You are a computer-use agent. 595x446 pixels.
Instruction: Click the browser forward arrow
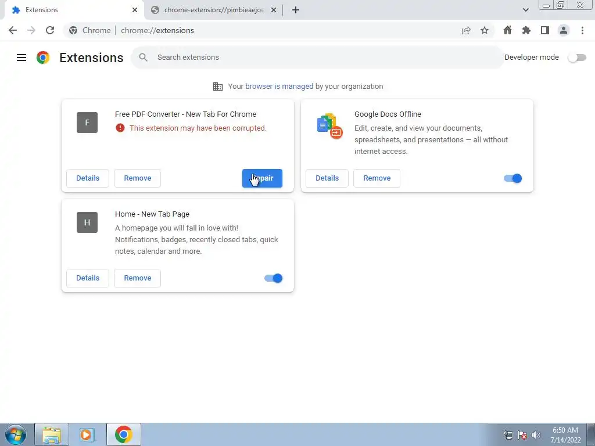31,30
